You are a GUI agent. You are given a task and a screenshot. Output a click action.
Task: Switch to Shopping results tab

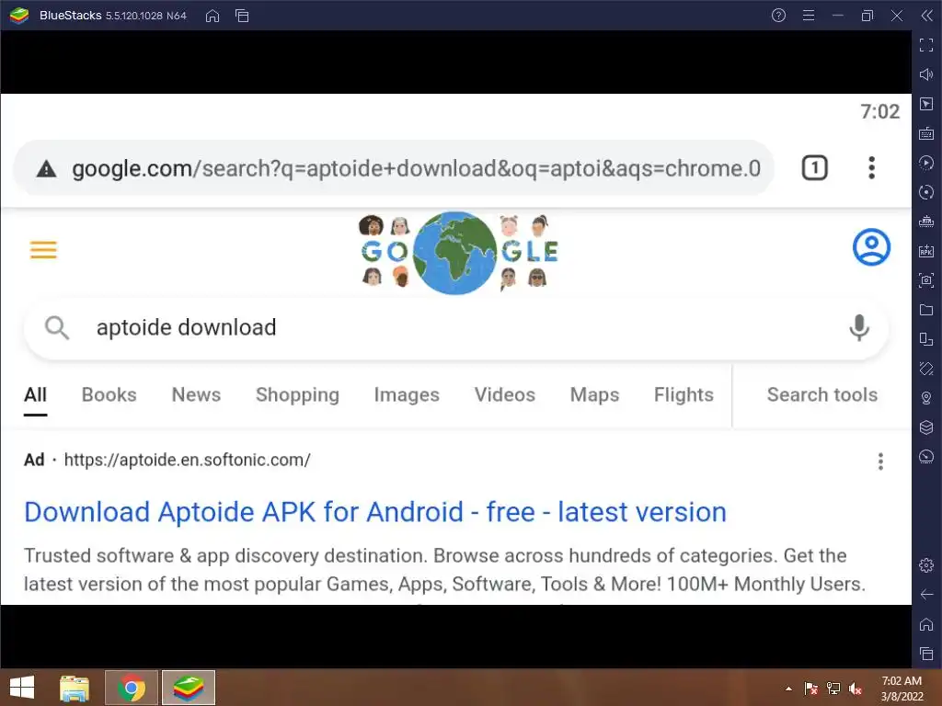point(297,395)
